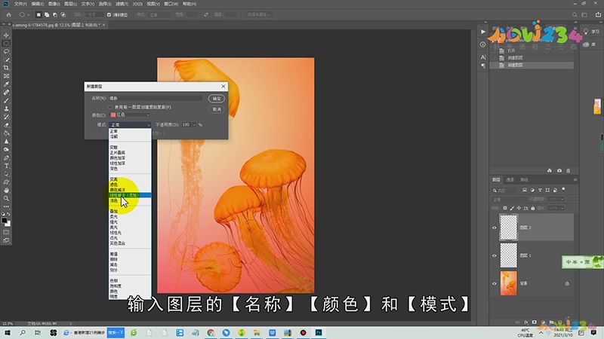
Task: Open the 图层(L) menu
Action: coord(70,4)
